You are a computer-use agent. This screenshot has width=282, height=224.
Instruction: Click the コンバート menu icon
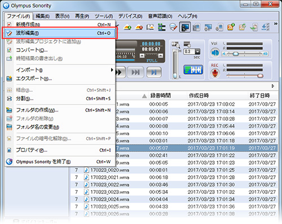[x=9, y=50]
